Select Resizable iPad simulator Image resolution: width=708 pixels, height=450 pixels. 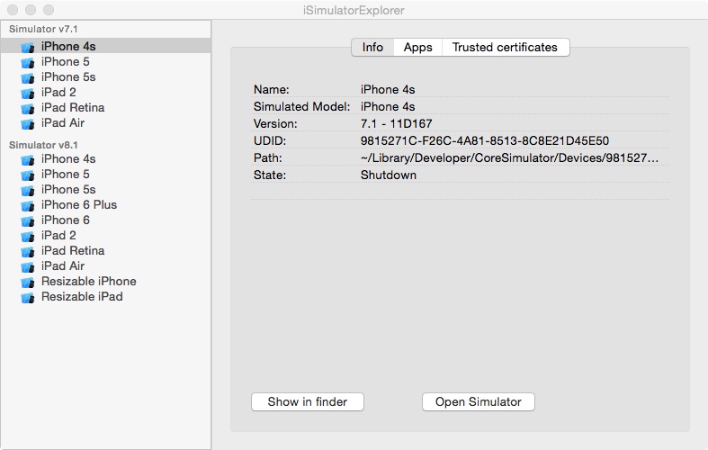[x=105, y=297]
